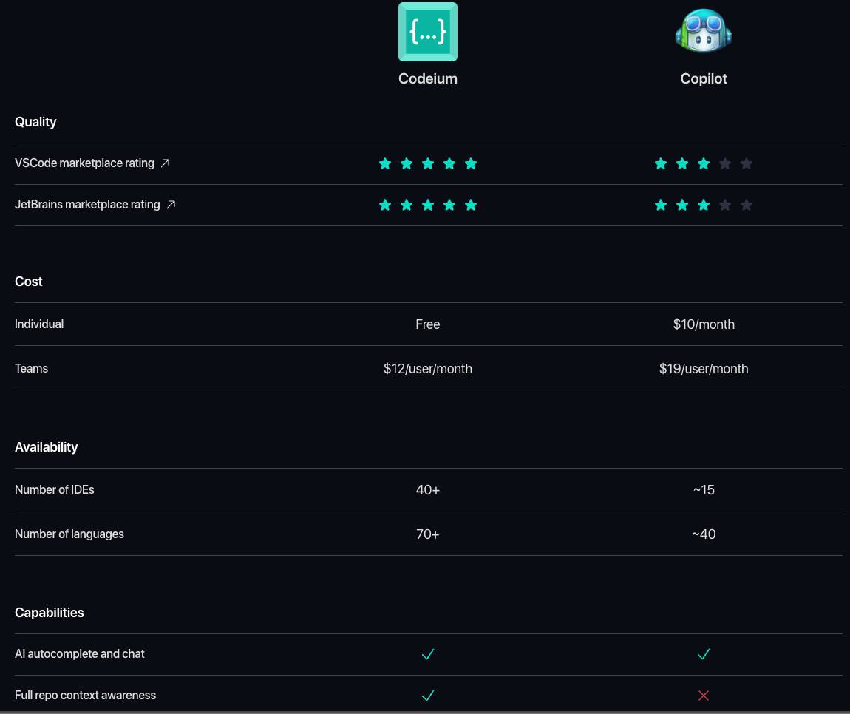Image resolution: width=850 pixels, height=714 pixels.
Task: Click the Availability section heading
Action: [x=46, y=447]
